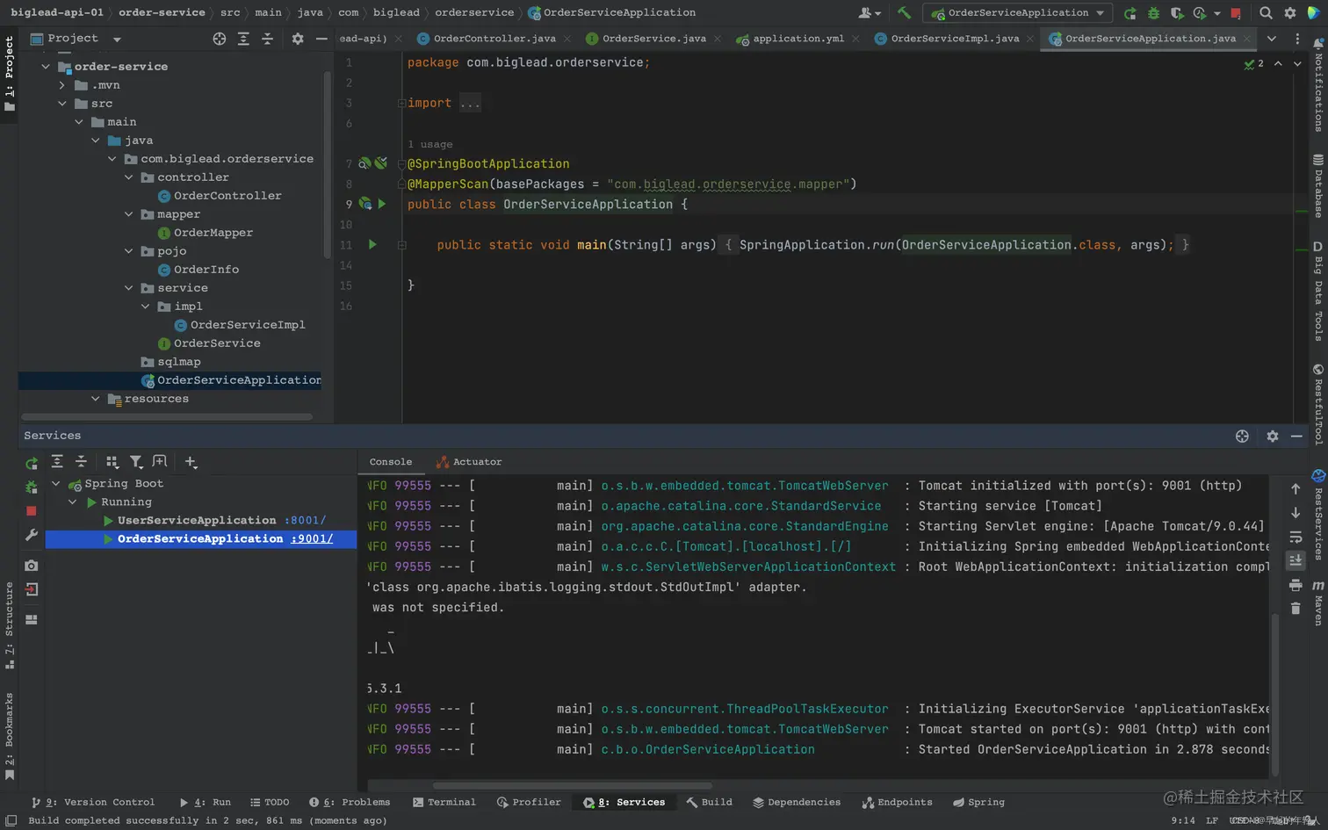The image size is (1328, 830).
Task: Open the :8001/ link of UserServiceApplication
Action: coord(305,520)
